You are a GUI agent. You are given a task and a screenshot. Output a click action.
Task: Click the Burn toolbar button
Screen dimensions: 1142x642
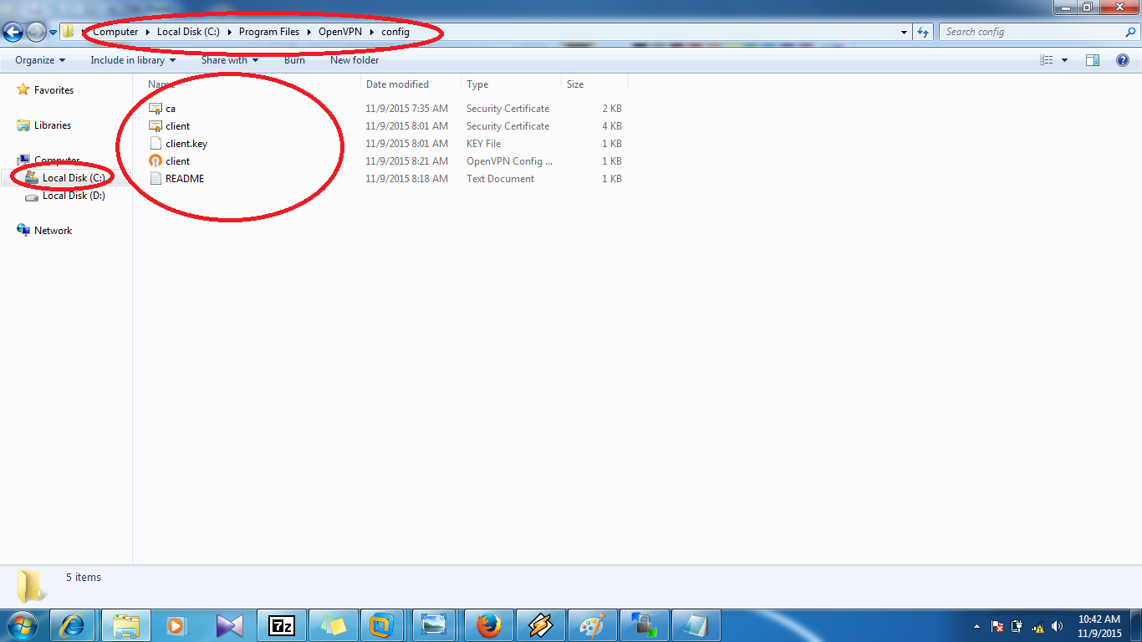tap(294, 60)
